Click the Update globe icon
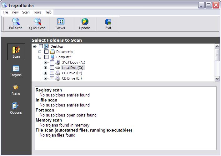 (85, 22)
